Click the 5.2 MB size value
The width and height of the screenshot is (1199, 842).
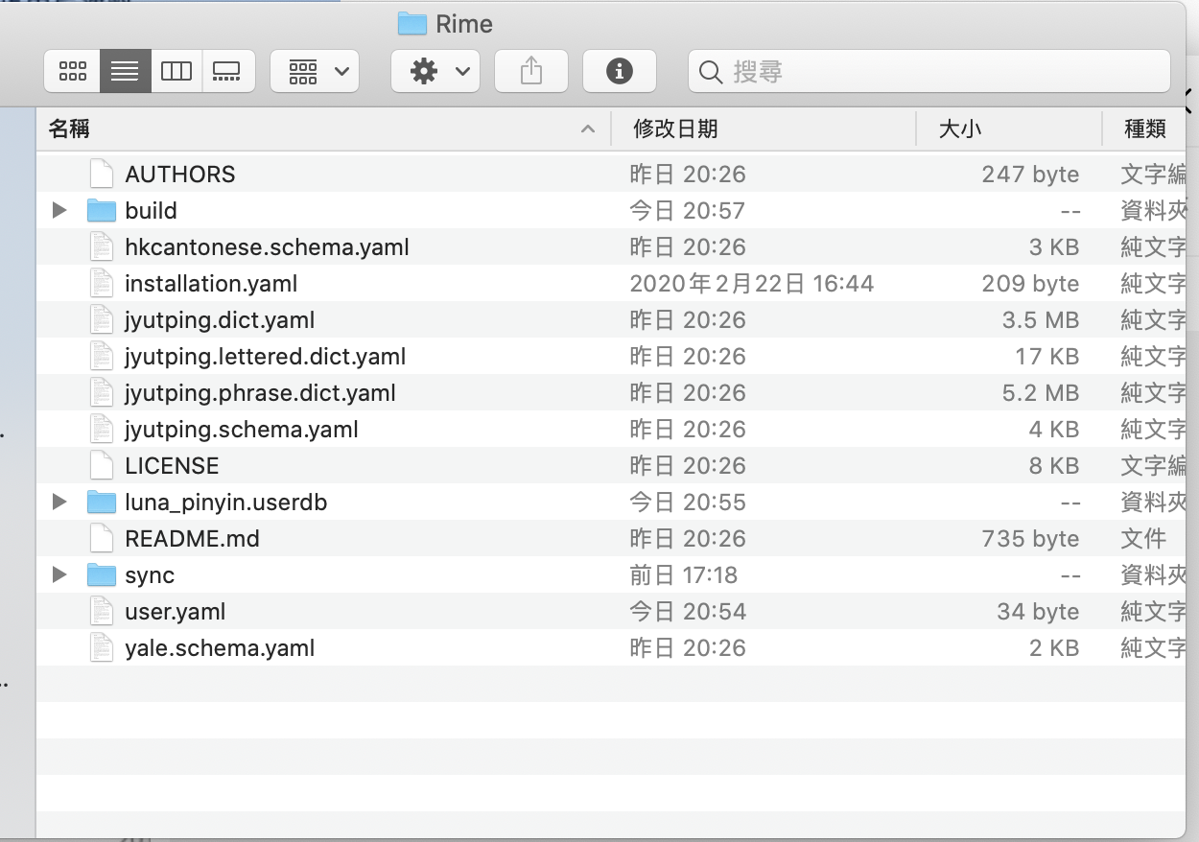[1041, 393]
